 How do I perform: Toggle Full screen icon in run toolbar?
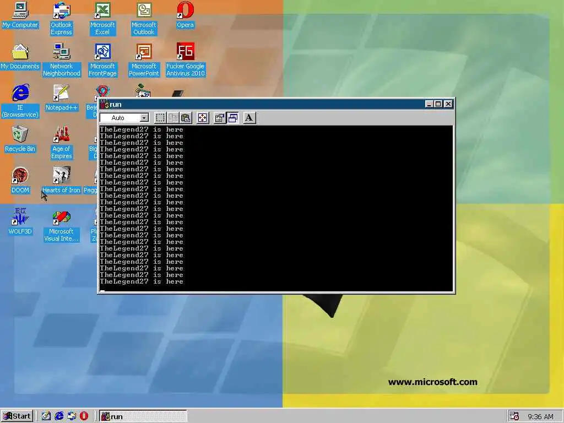[203, 118]
